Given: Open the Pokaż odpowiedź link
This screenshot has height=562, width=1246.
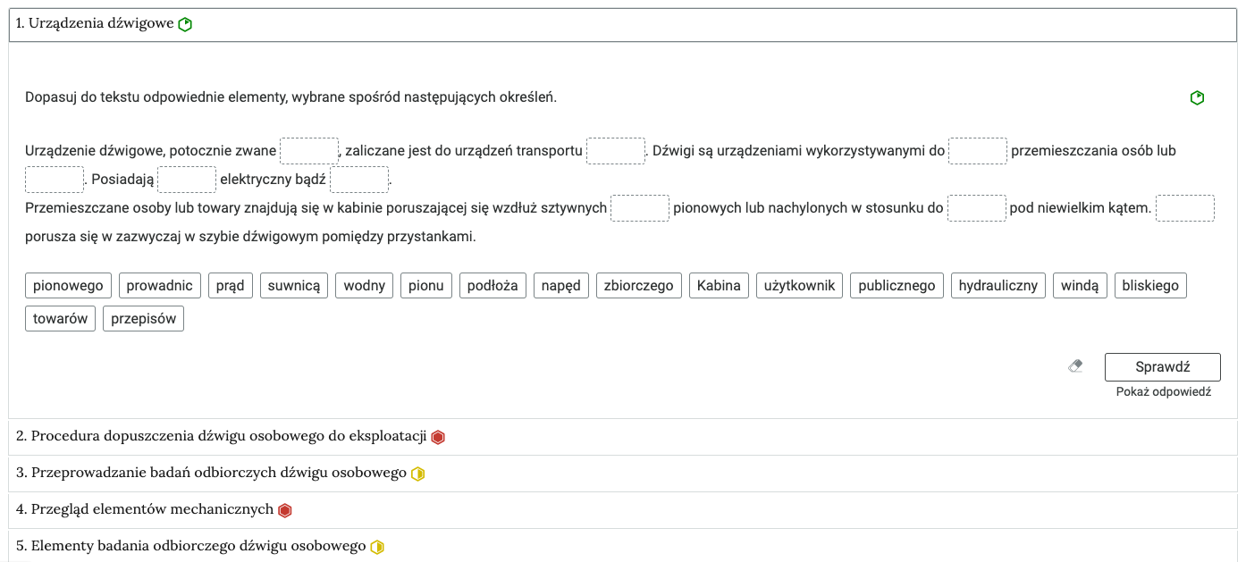Looking at the screenshot, I should 1163,391.
